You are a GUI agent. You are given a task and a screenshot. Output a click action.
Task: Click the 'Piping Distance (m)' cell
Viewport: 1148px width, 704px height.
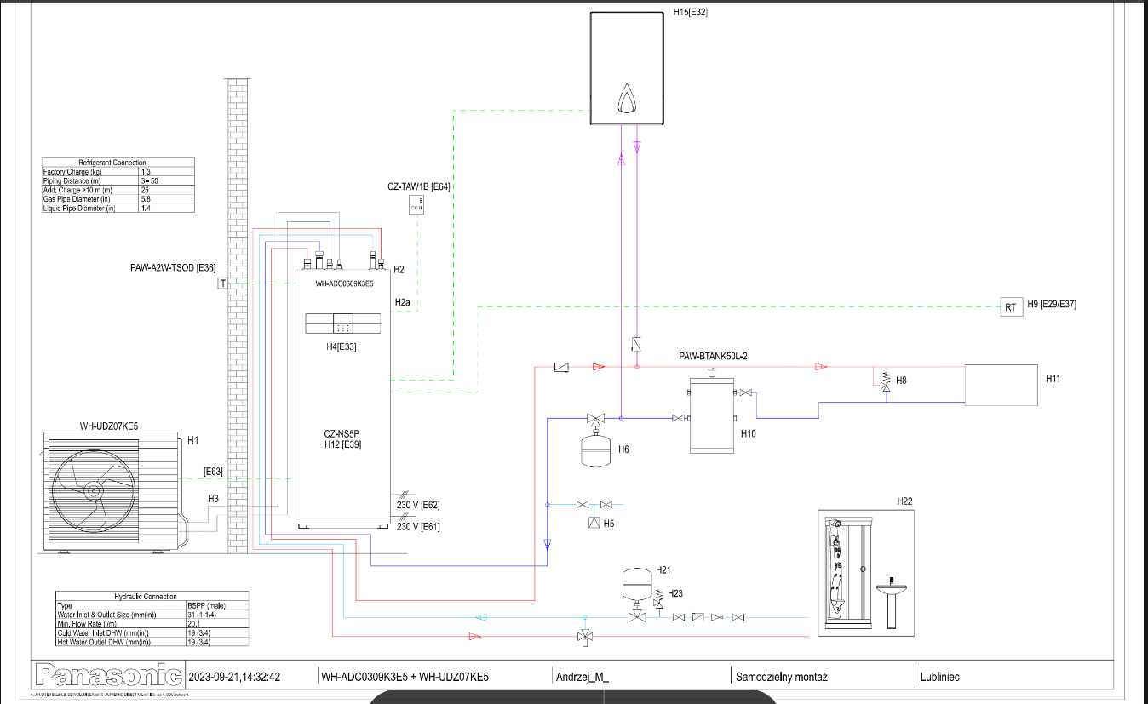(x=91, y=180)
